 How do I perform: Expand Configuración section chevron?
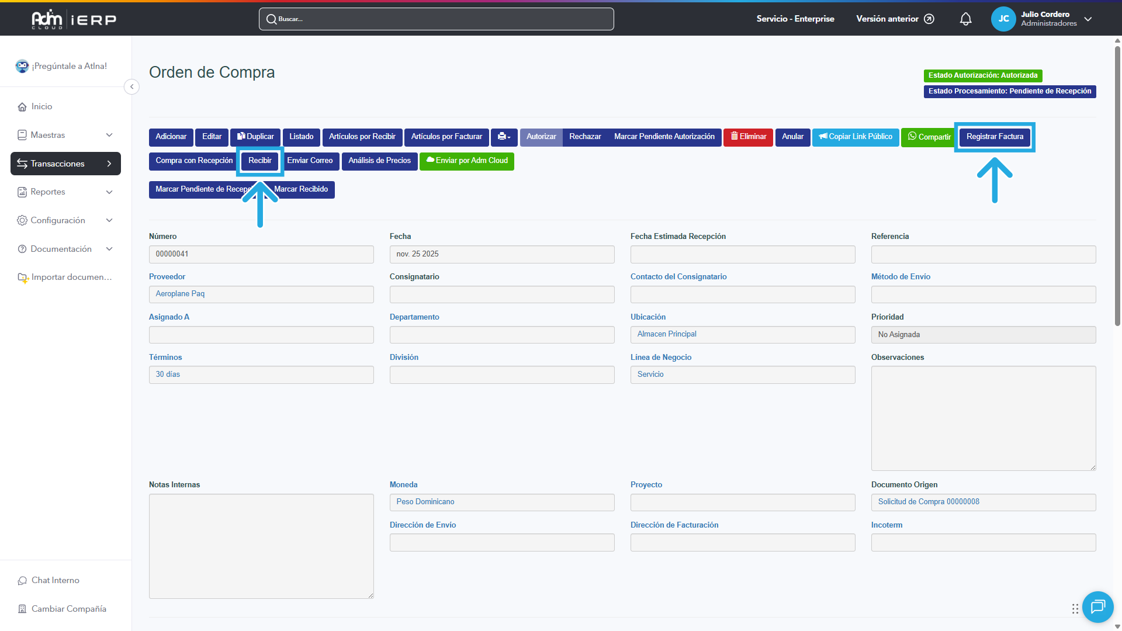click(x=109, y=220)
